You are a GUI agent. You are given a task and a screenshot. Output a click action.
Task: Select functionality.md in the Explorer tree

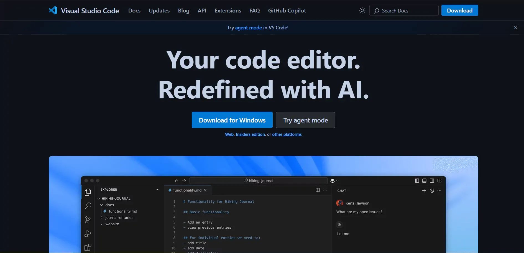tap(123, 211)
